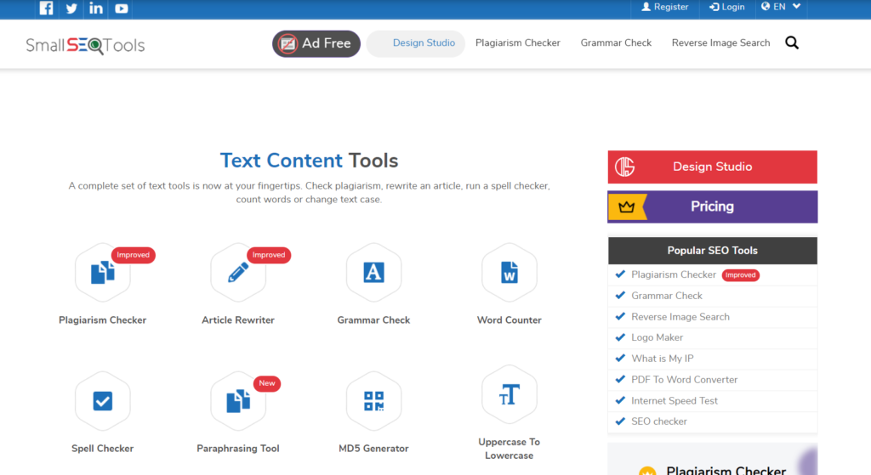Viewport: 871px width, 475px height.
Task: Open the LinkedIn social icon
Action: (96, 8)
